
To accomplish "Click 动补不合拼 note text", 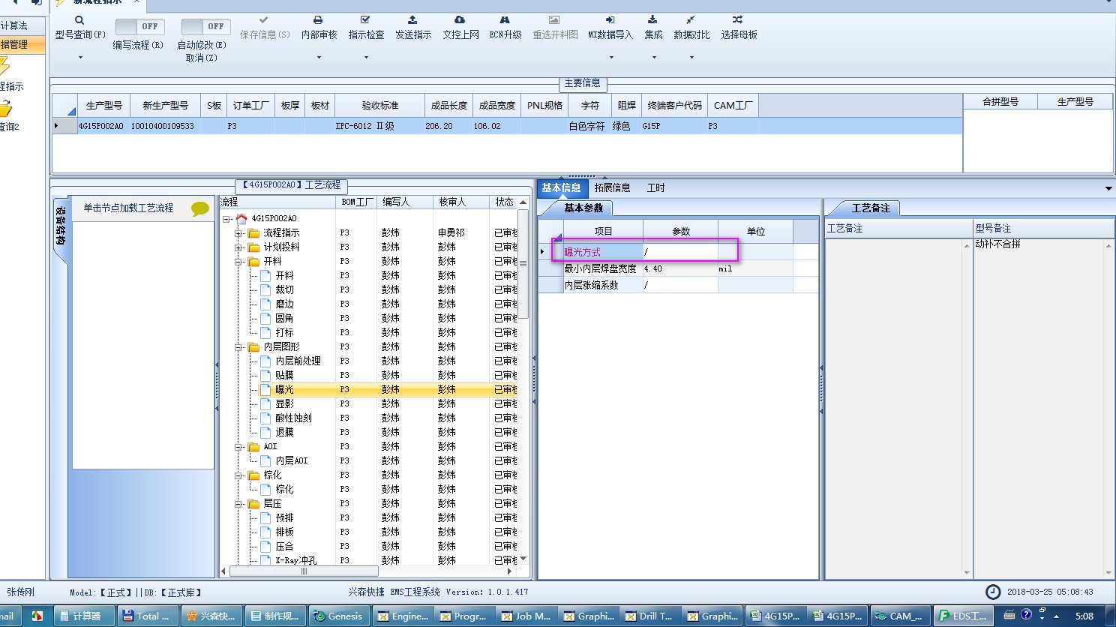I will pos(997,244).
